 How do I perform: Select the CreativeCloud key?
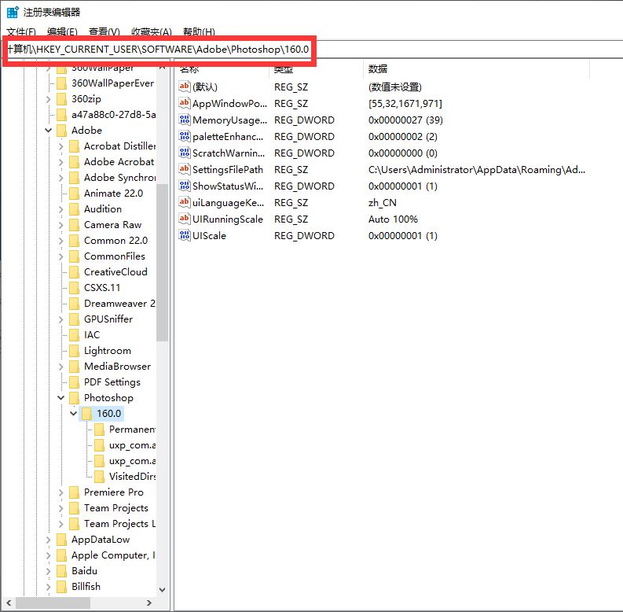[115, 272]
